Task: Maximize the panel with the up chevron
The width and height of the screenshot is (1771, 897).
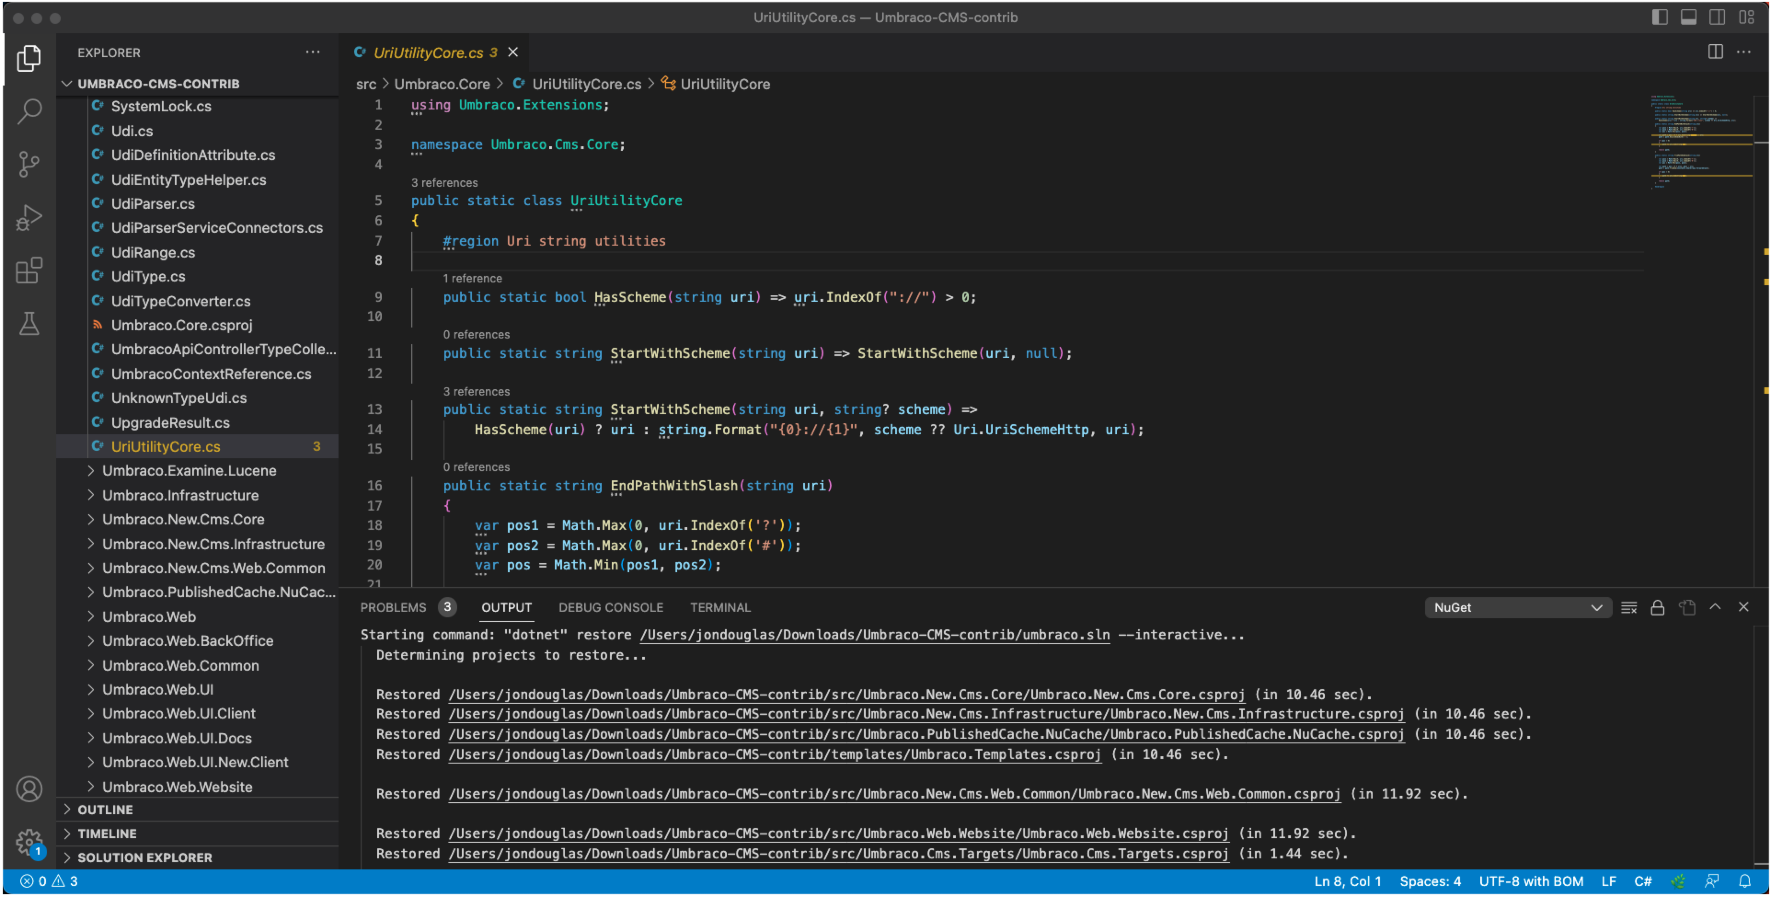Action: click(1715, 607)
